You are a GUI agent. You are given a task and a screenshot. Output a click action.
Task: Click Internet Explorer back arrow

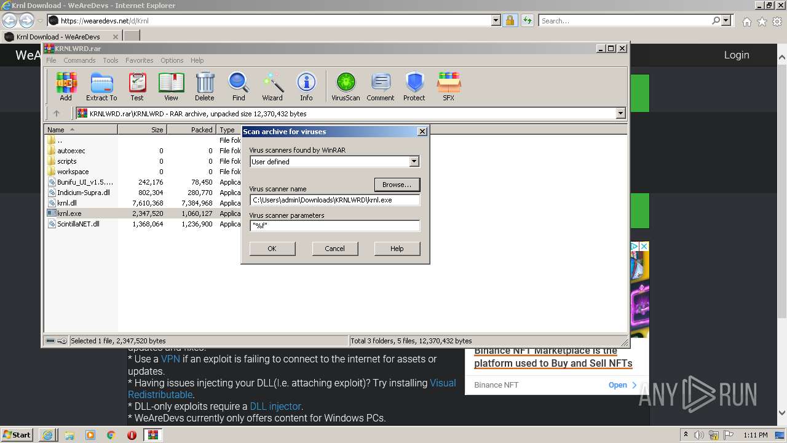[x=9, y=20]
